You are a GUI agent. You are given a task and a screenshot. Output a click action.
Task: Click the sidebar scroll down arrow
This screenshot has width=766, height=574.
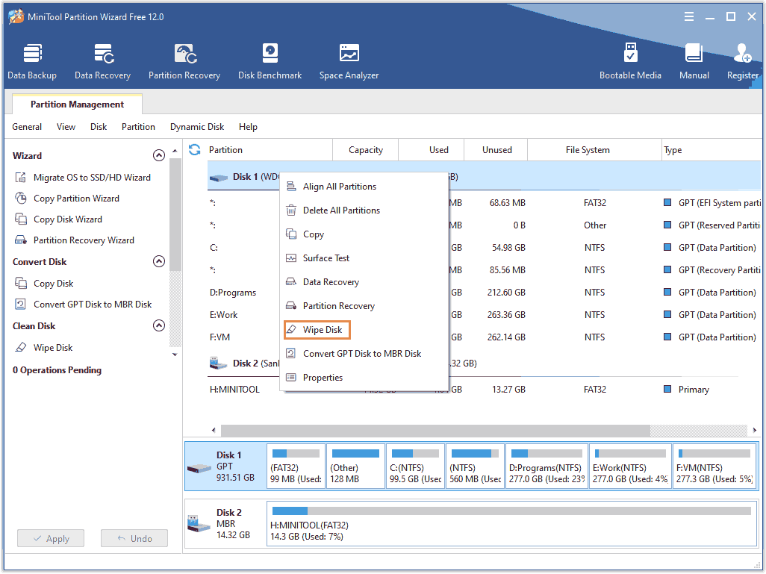[175, 355]
